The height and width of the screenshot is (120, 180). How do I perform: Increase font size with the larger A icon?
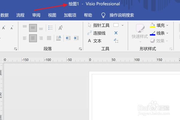(4, 28)
